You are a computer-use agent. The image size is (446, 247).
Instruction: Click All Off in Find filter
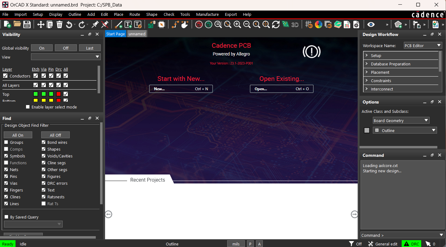point(55,135)
